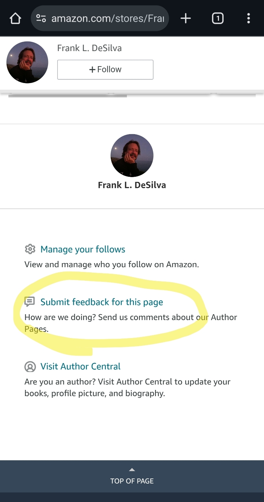The width and height of the screenshot is (264, 502).
Task: Open the tab switcher showing 1 tab
Action: click(217, 18)
